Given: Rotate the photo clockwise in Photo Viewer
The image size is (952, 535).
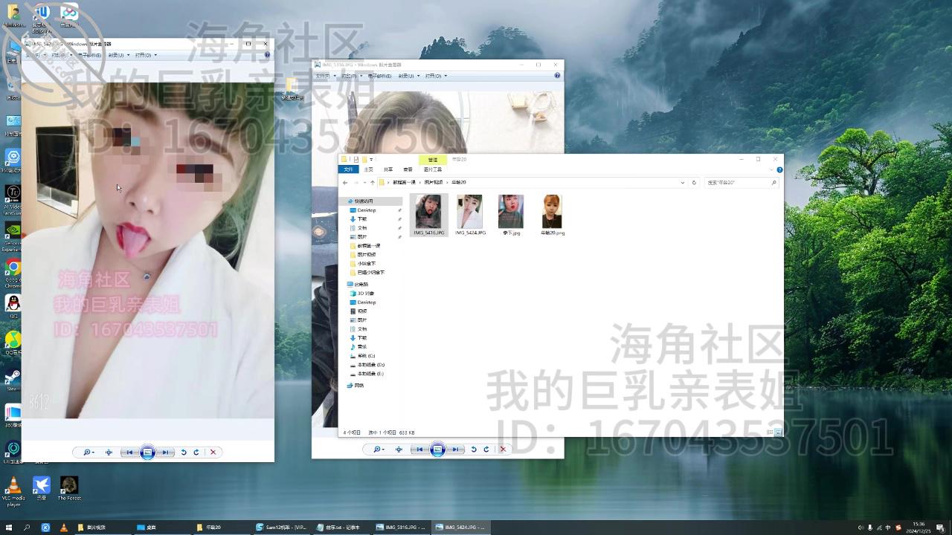Looking at the screenshot, I should click(x=487, y=449).
